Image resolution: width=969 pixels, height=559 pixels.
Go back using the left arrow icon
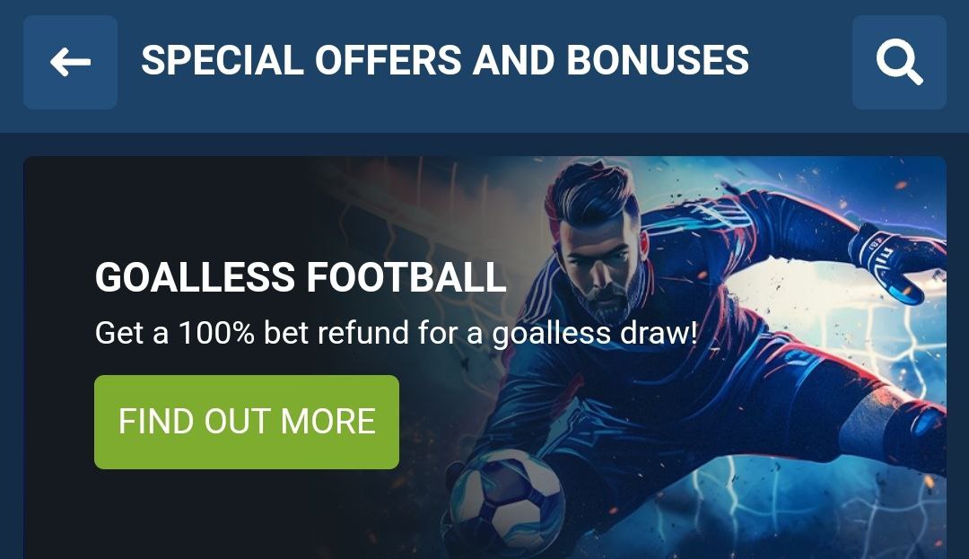click(71, 63)
